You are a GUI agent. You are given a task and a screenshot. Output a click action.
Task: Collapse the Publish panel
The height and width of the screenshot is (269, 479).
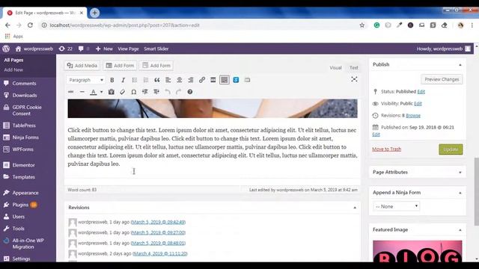pyautogui.click(x=460, y=65)
